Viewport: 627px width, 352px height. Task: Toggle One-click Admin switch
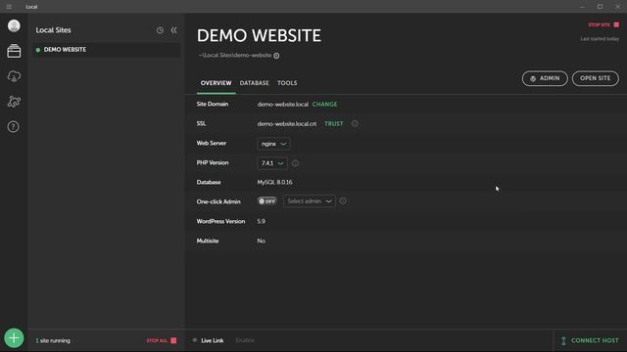tap(266, 201)
